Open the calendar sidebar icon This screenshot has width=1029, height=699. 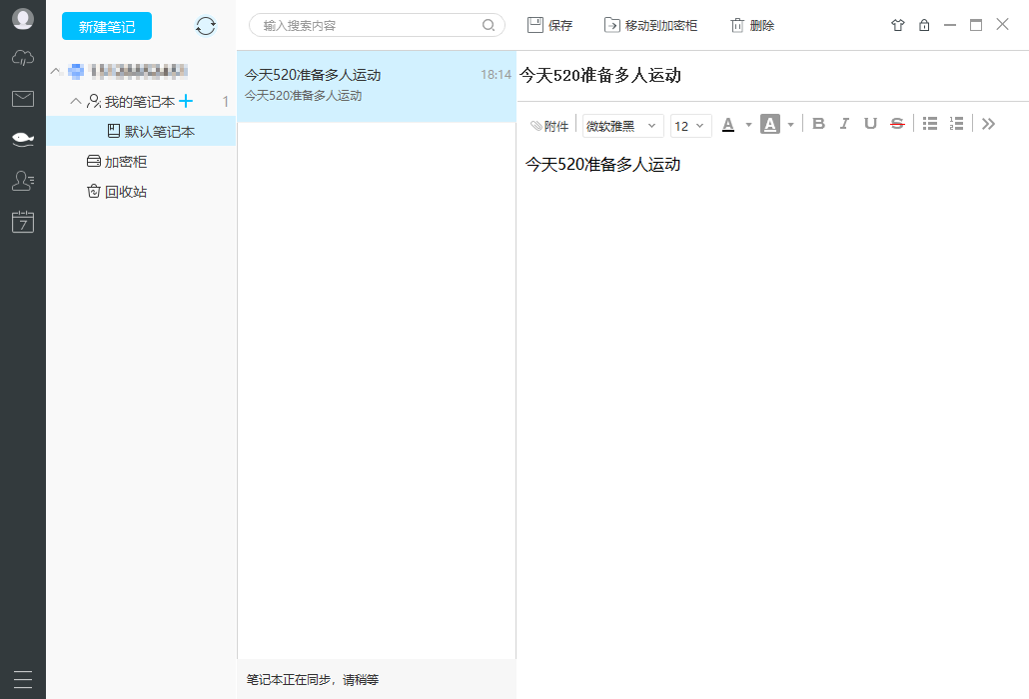[22, 222]
